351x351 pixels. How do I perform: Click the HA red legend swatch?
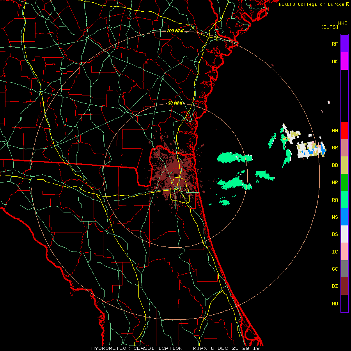pos(344,130)
